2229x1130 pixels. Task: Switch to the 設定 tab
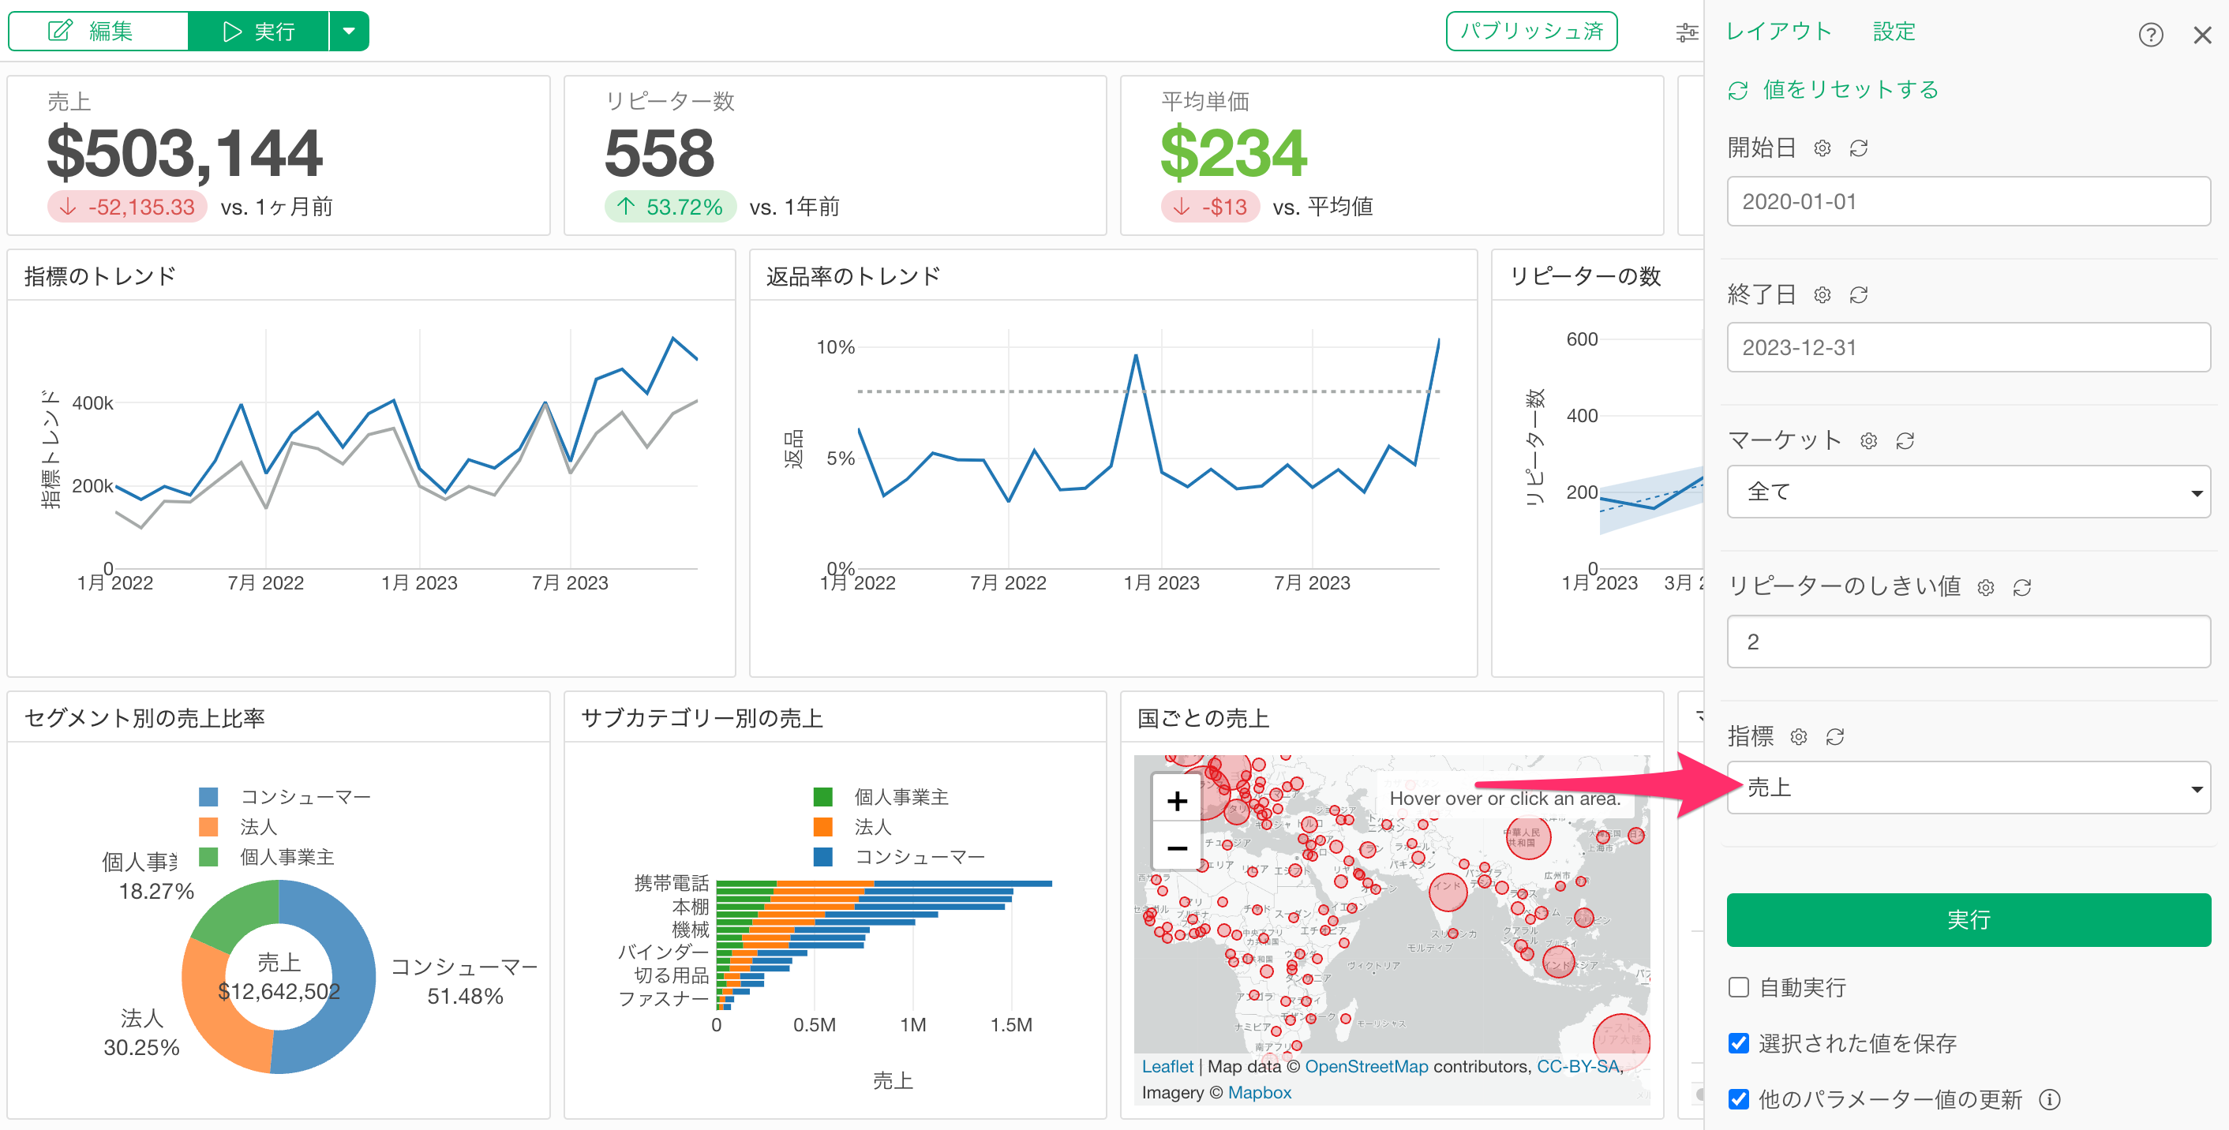pyautogui.click(x=1894, y=31)
